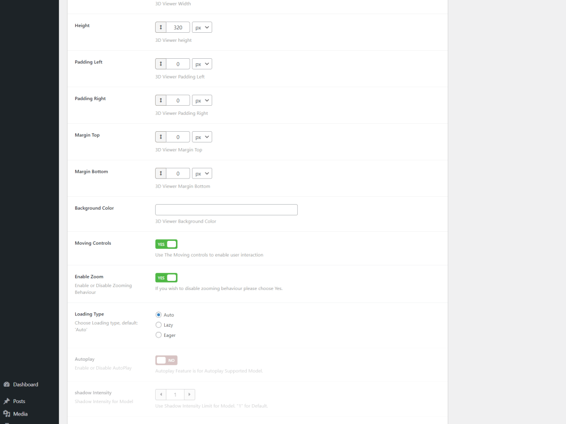Viewport: 566px width, 424px height.
Task: Click the shadow Intensity value box
Action: (x=175, y=394)
